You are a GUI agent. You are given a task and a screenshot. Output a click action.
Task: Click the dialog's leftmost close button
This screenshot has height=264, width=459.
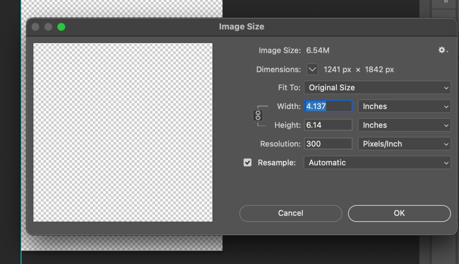click(x=35, y=27)
